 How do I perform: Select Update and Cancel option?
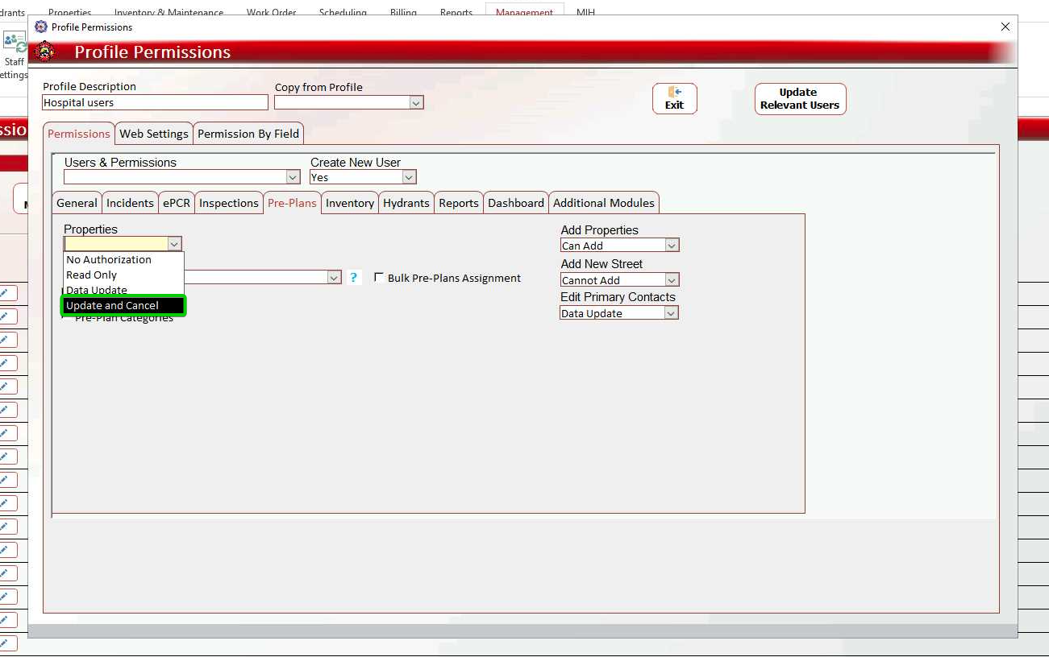coord(124,306)
